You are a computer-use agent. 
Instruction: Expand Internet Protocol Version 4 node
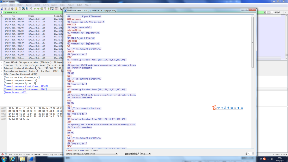coord(2,68)
